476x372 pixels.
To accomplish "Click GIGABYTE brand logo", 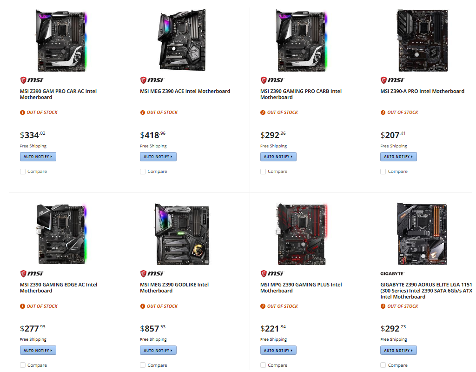I will [392, 273].
